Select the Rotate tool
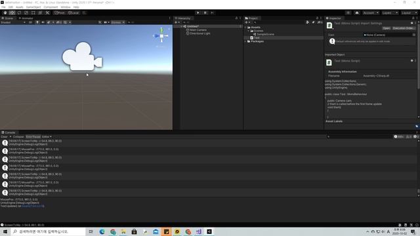The width and height of the screenshot is (420, 236). [19, 12]
